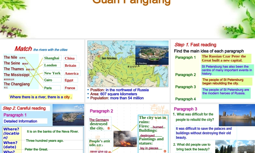Click 'never give up' answer text
The image size is (255, 153).
tap(99, 151)
